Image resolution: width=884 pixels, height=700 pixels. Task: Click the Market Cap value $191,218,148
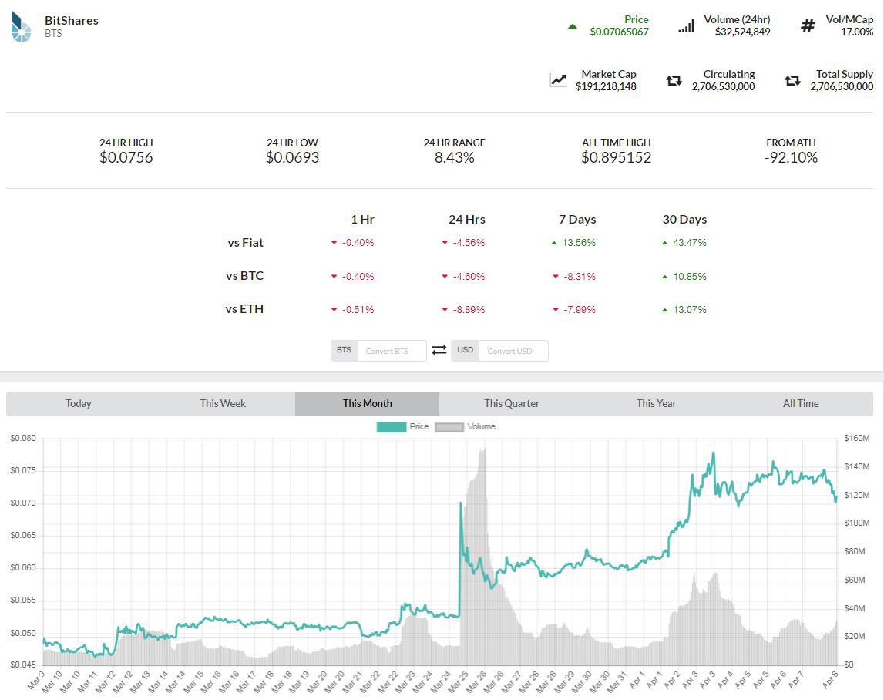coord(606,87)
